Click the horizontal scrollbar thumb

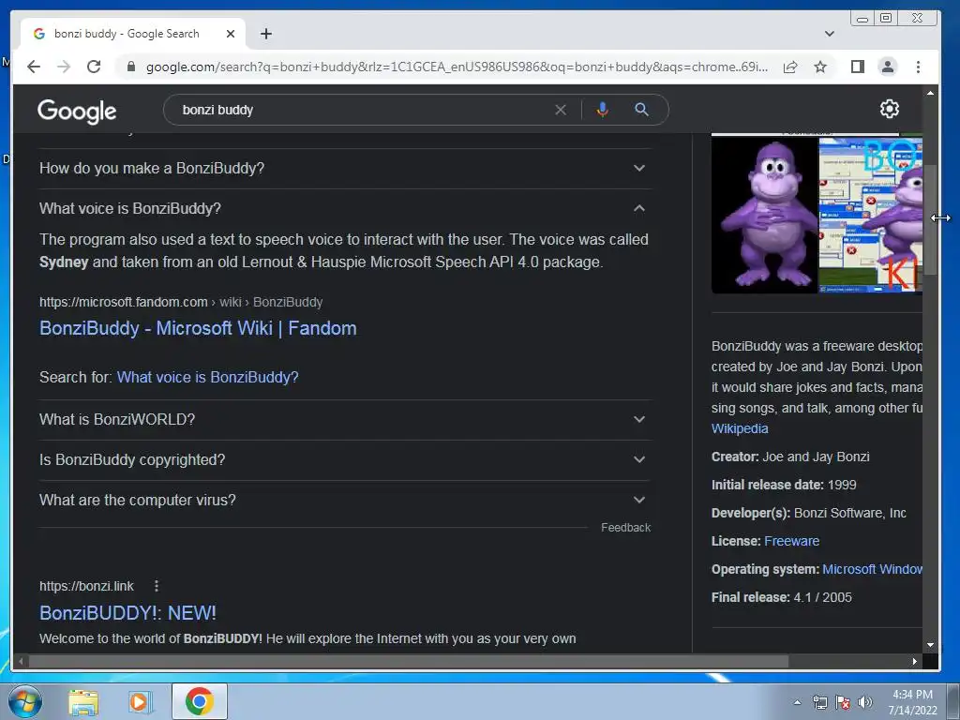click(x=409, y=661)
